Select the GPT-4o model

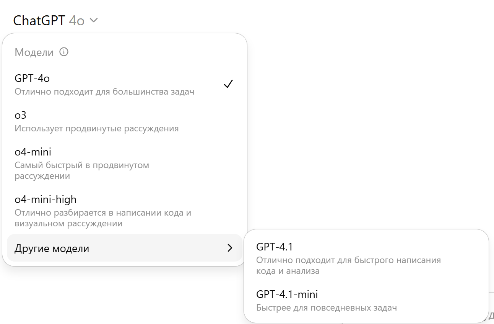click(x=32, y=79)
